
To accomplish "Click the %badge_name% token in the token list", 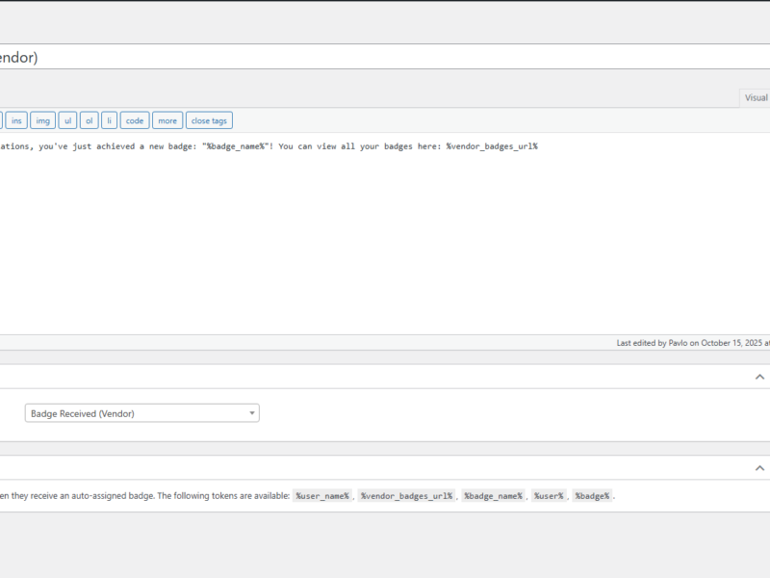I will point(494,496).
